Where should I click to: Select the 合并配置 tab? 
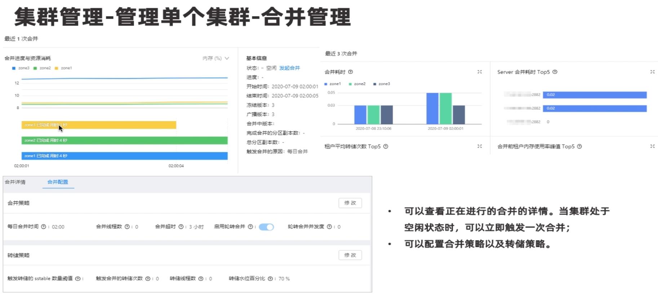58,182
